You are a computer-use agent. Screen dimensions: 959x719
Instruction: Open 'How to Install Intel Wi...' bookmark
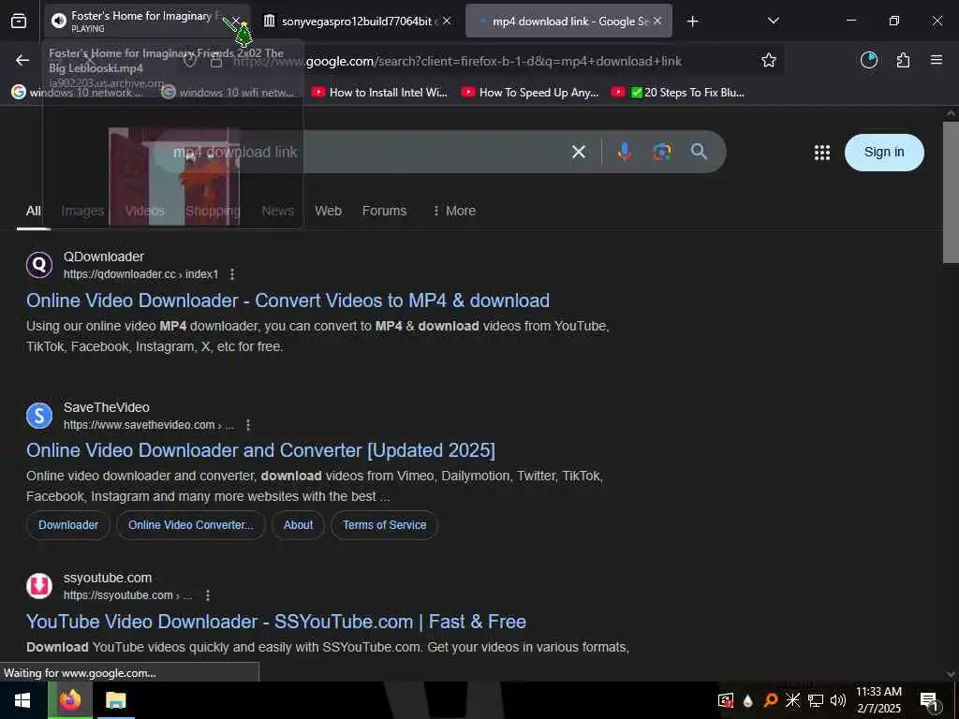tap(379, 93)
